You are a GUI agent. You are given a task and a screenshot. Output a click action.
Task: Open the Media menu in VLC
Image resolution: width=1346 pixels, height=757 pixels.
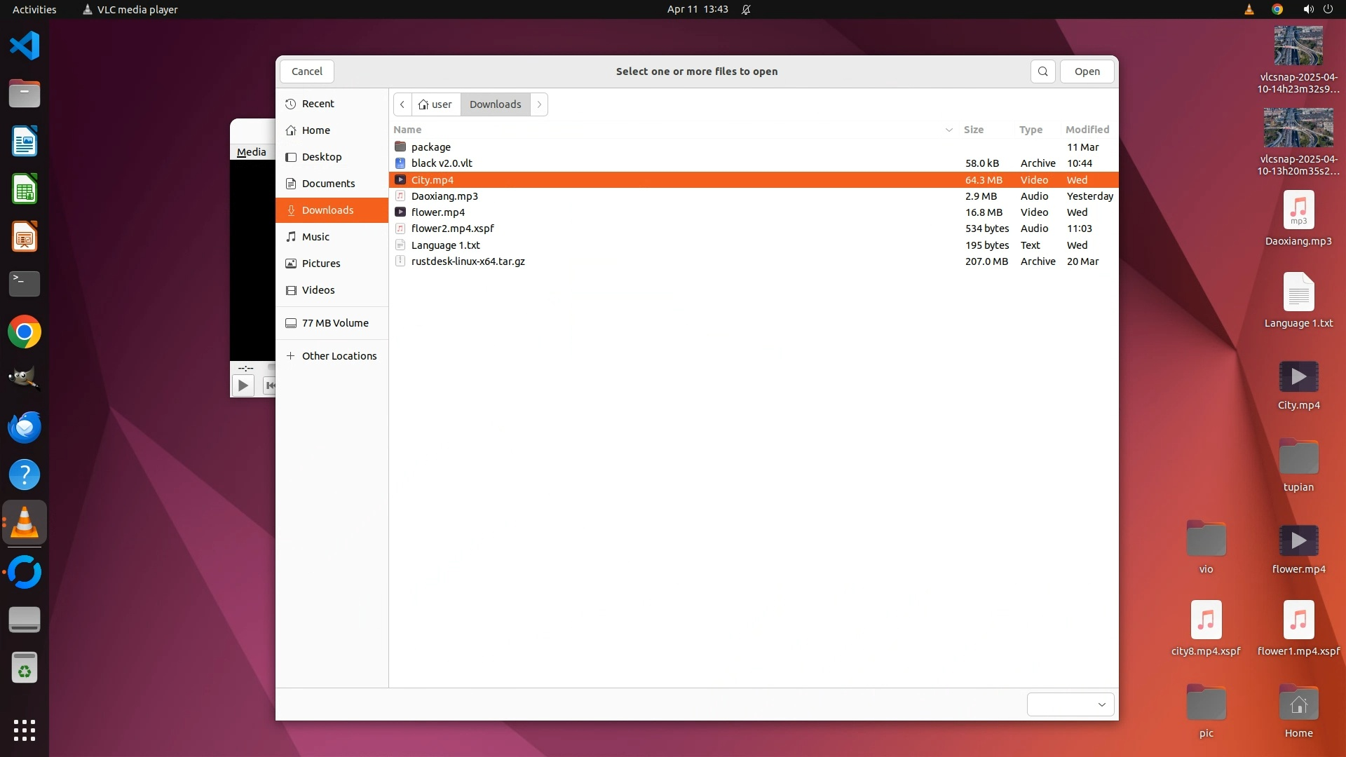click(251, 152)
